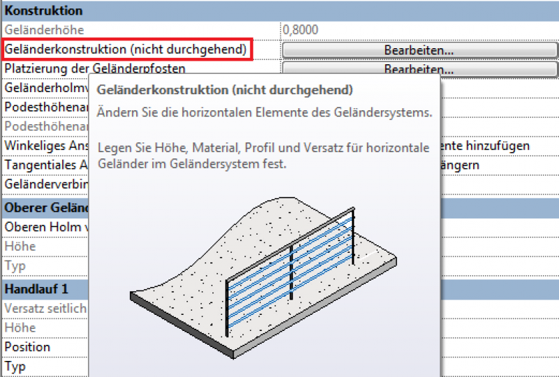Select the Geländerkonstruktion (nicht durchgehend) parameter label

tap(126, 50)
